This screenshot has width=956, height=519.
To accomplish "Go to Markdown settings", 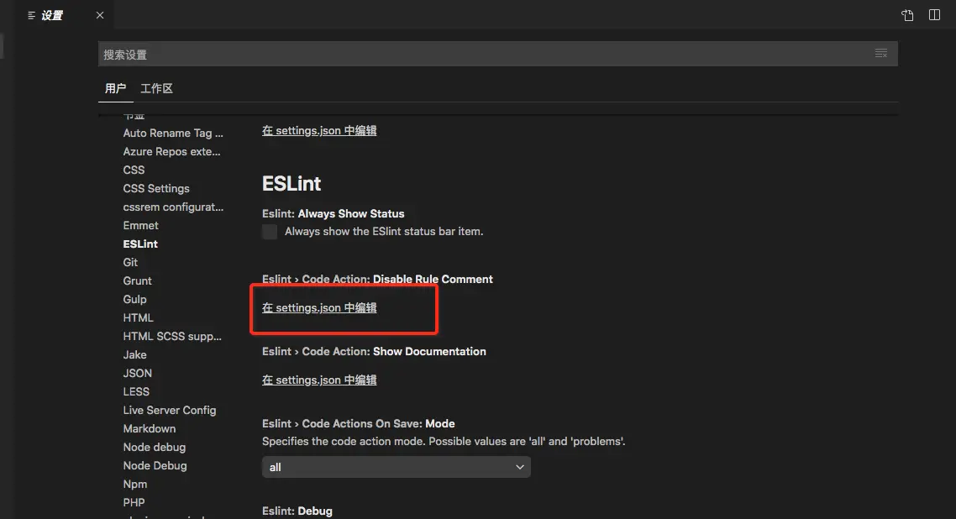I will tap(150, 428).
